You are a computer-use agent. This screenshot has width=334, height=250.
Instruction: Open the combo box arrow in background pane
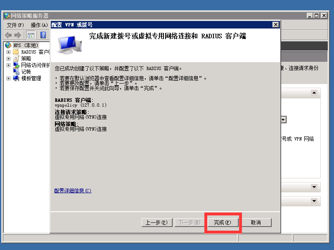click(283, 120)
